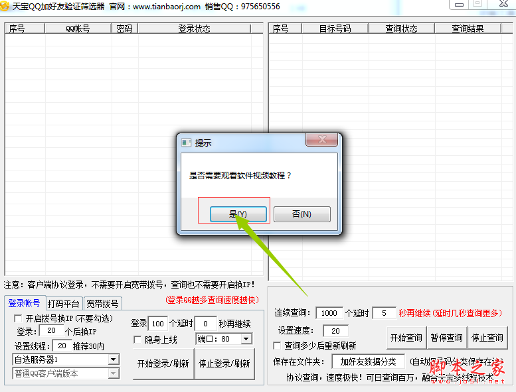Click the QQ帐号 column header
The image size is (516, 392).
pyautogui.click(x=78, y=29)
